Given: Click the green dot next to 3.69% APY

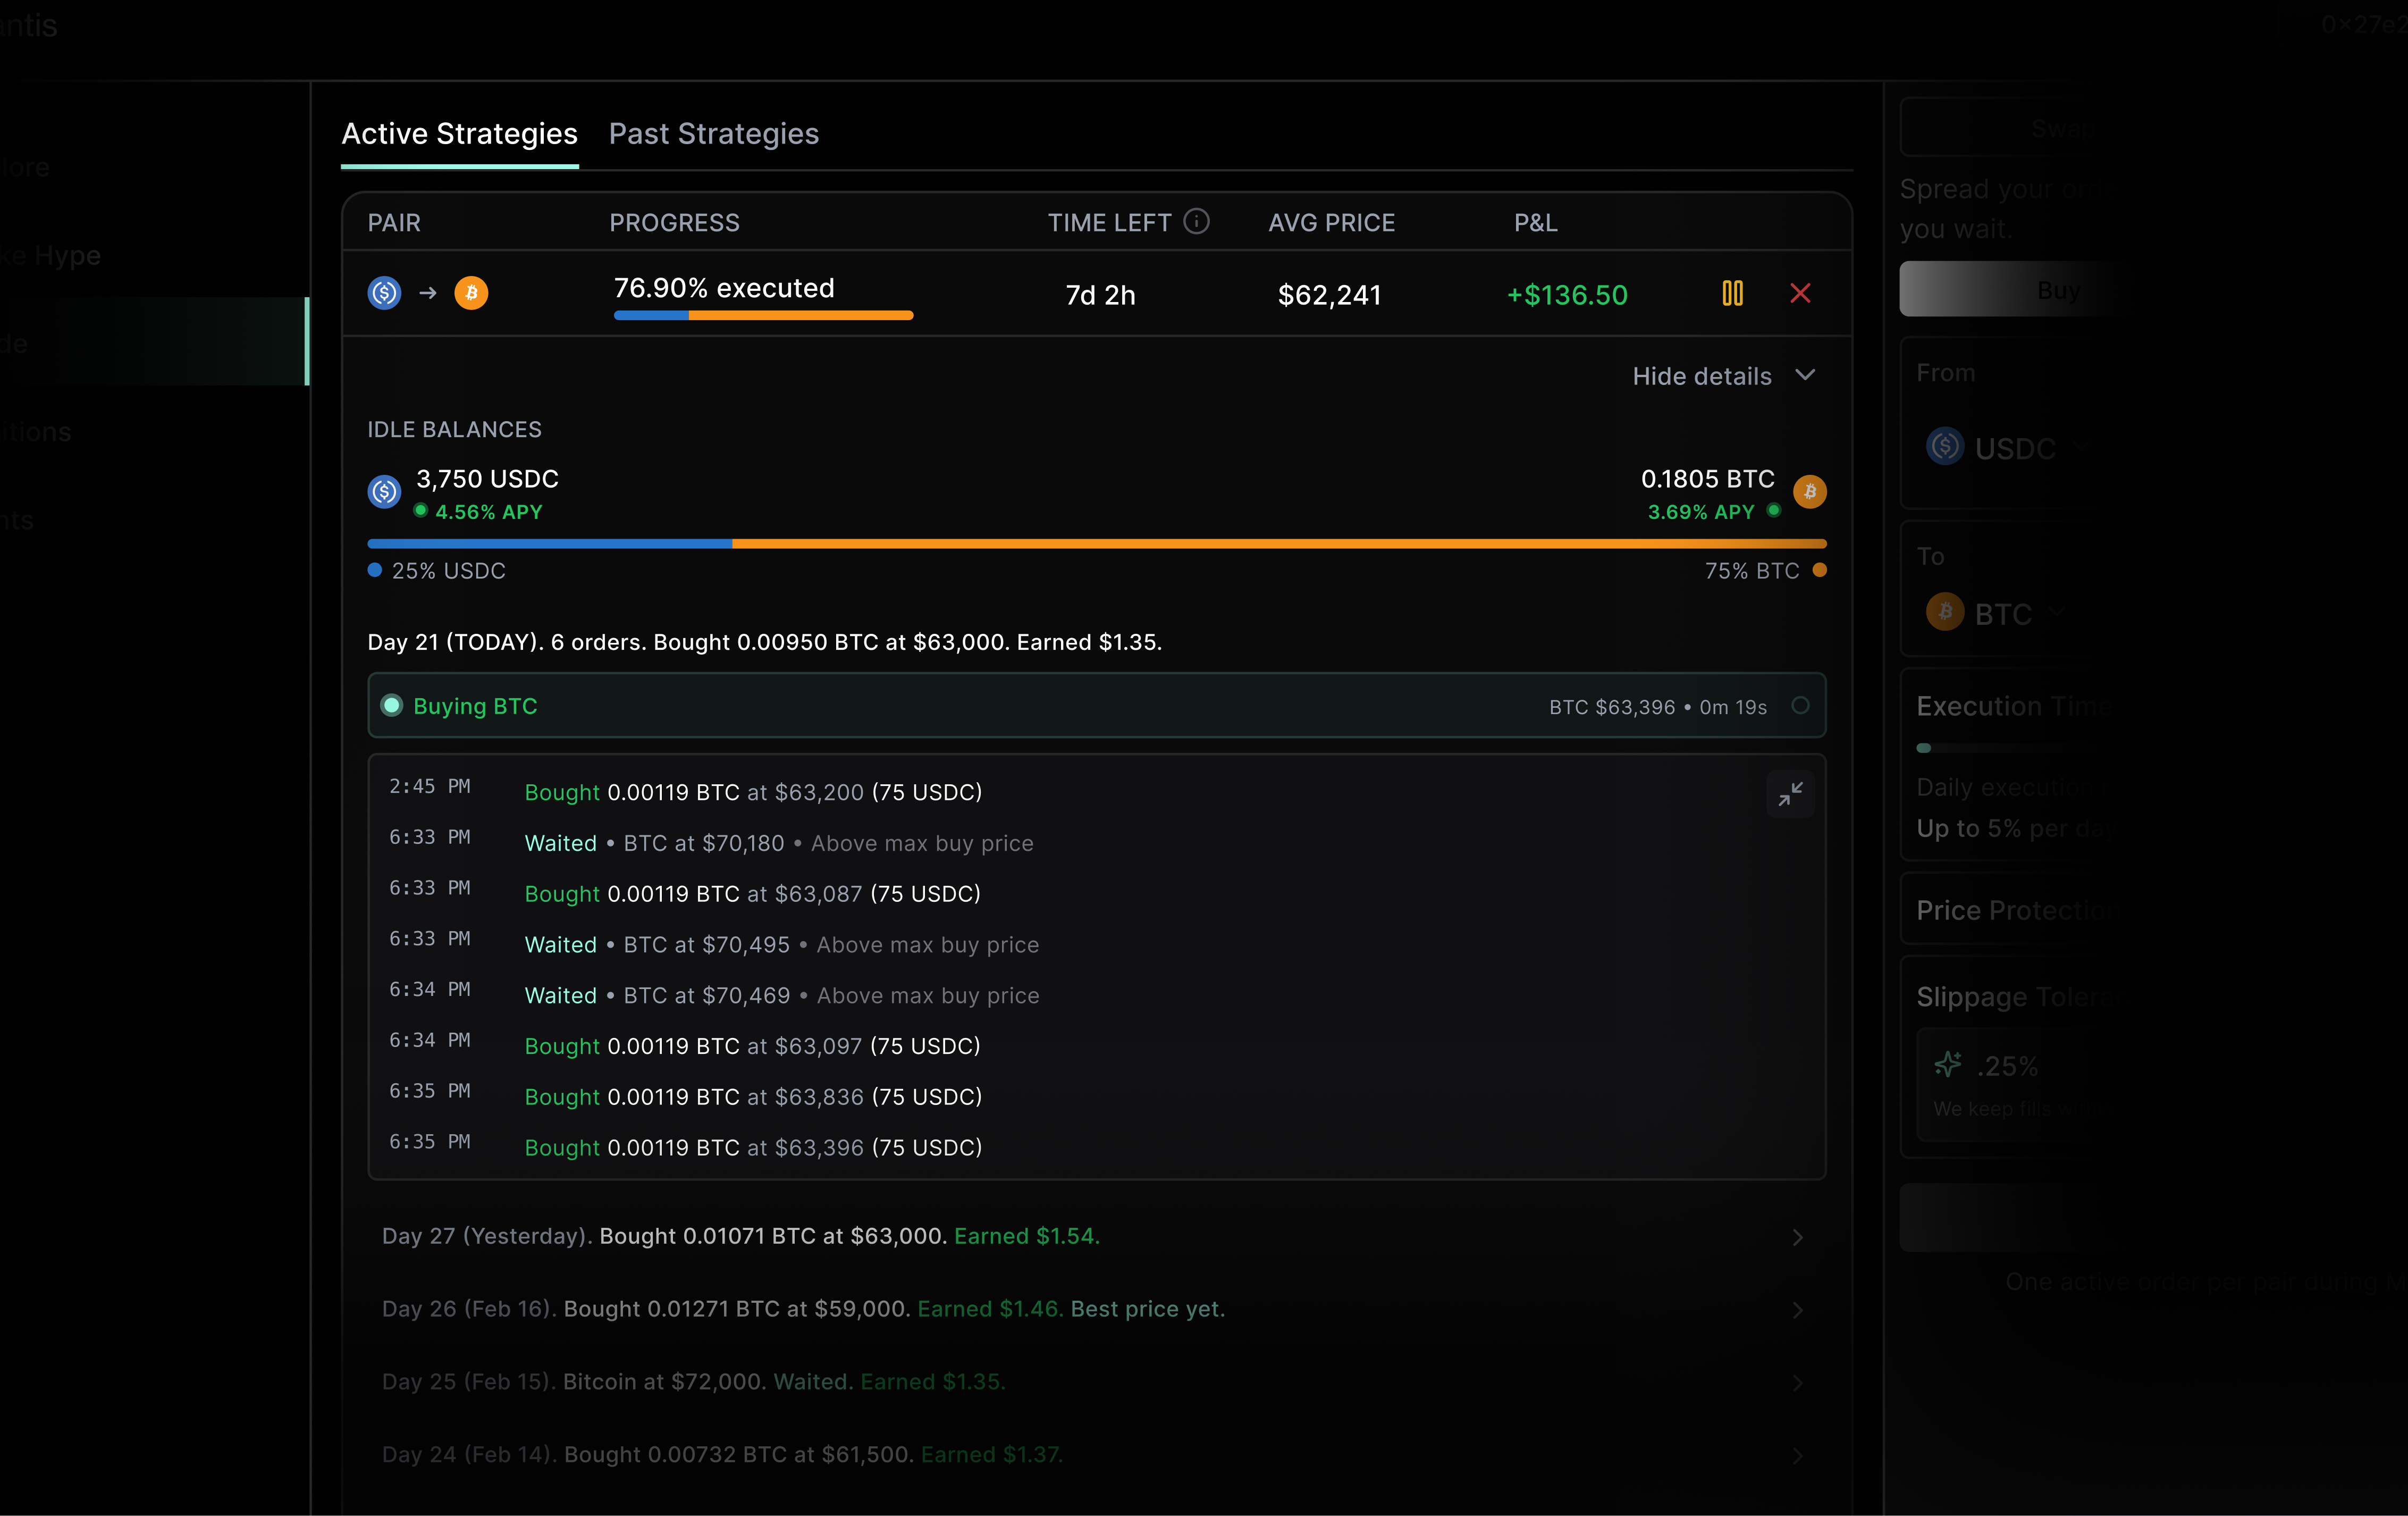Looking at the screenshot, I should [1773, 510].
